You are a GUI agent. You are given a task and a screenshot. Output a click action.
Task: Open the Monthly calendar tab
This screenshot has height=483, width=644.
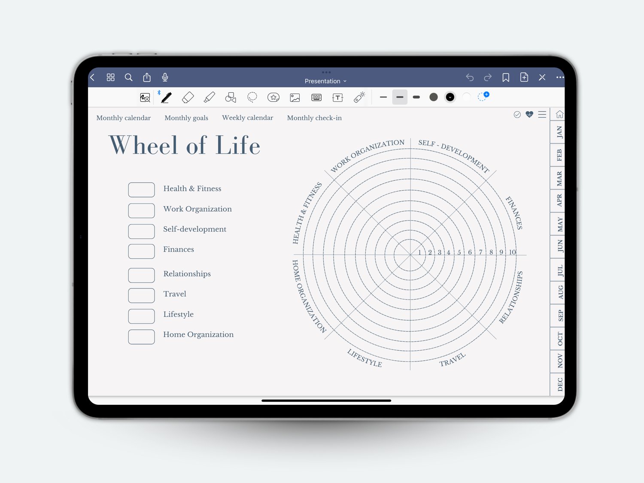click(124, 118)
